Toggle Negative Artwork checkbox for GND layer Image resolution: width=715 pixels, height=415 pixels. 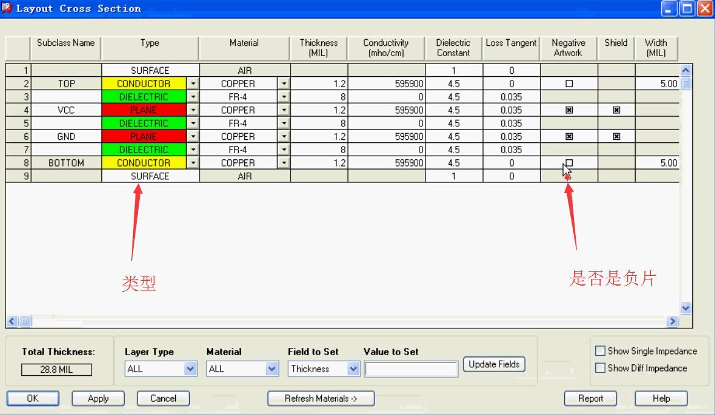click(x=569, y=137)
